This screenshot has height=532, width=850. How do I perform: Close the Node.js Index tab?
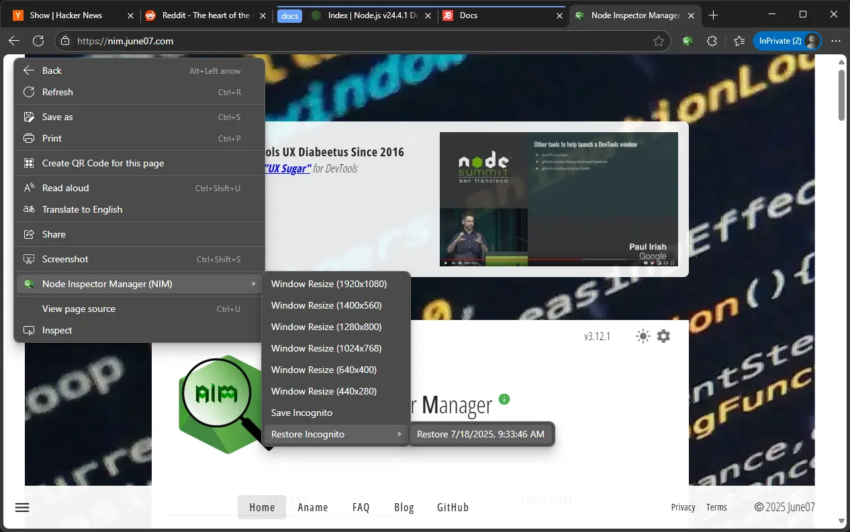pos(427,15)
